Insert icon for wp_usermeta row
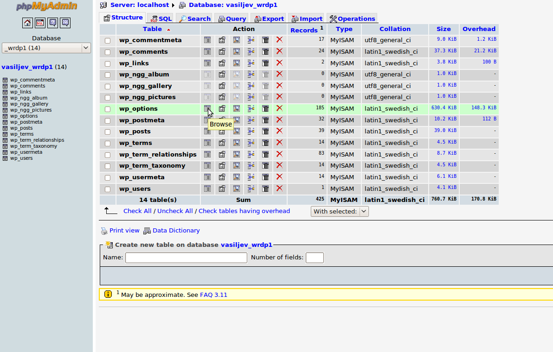 (251, 177)
